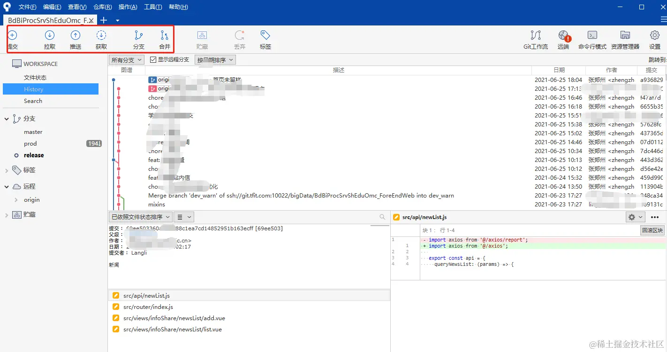This screenshot has width=667, height=352.
Task: Create a branch with the 分支 toolbar icon
Action: (x=138, y=35)
